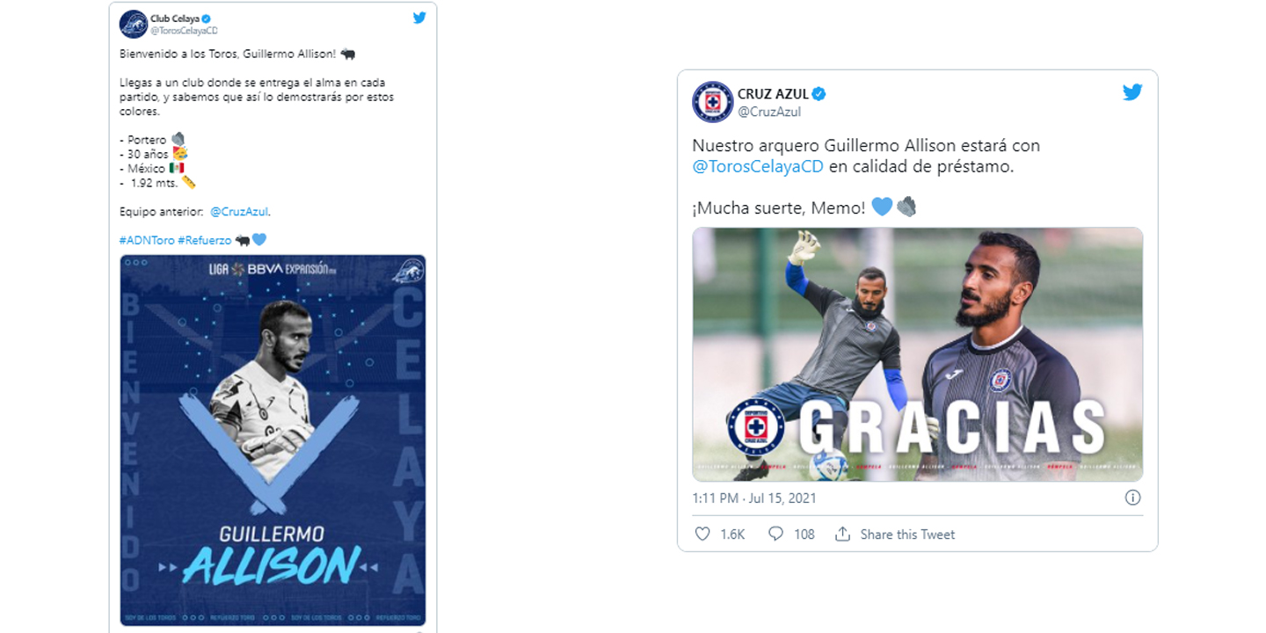Open the tweet timestamp 1:11 PM Jul 15, 2021
This screenshot has height=633, width=1266.
pos(754,498)
